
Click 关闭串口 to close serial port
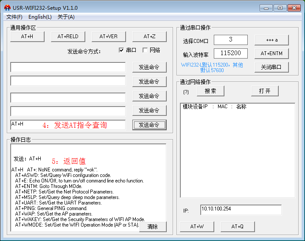271,67
